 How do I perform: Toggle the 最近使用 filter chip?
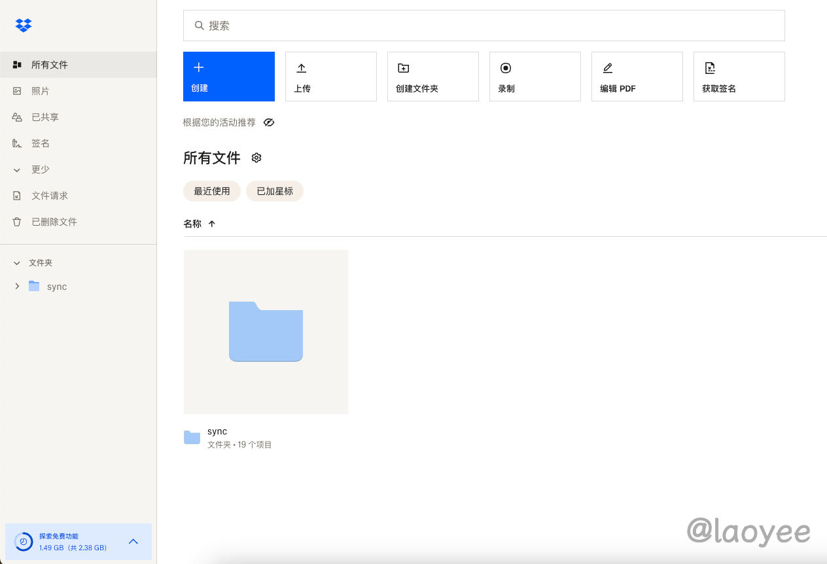coord(212,191)
